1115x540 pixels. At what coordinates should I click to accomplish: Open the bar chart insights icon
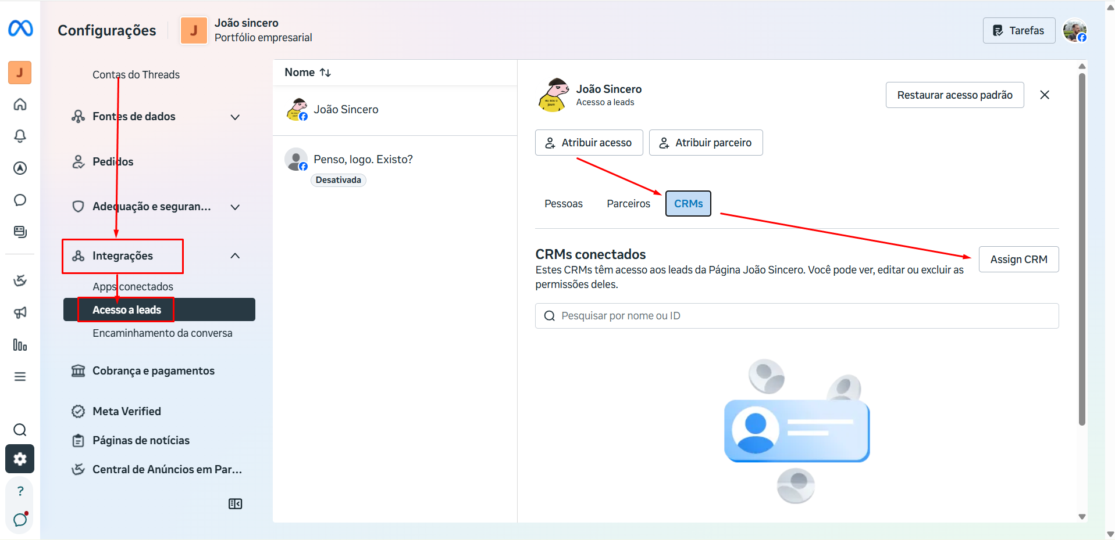(x=20, y=345)
